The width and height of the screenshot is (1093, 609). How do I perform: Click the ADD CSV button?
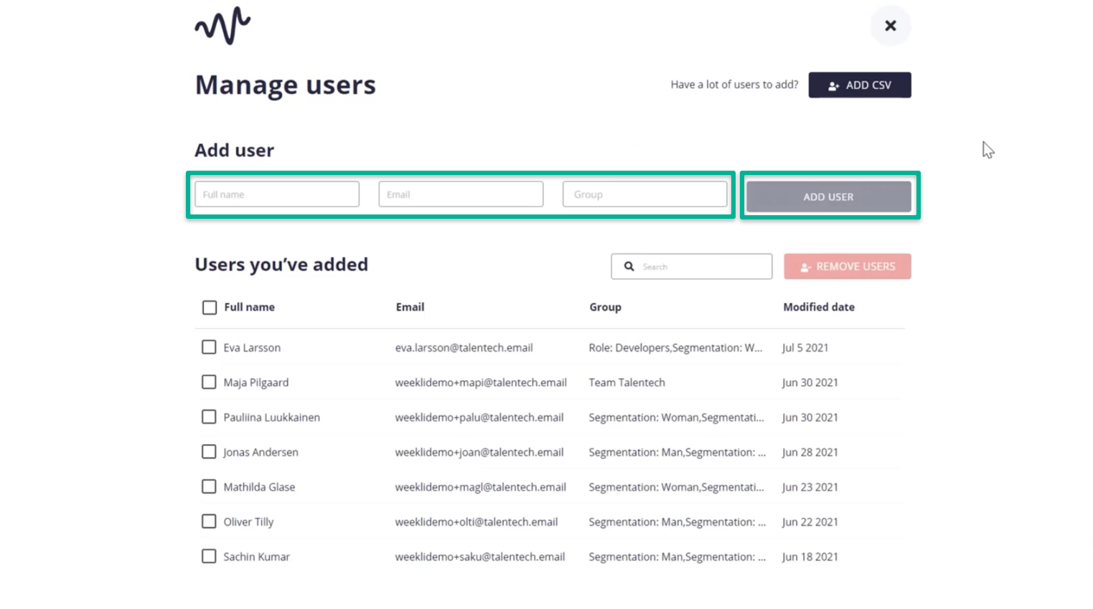pos(860,85)
